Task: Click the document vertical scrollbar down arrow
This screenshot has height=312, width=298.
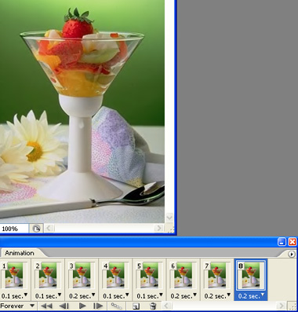Action: (169, 218)
